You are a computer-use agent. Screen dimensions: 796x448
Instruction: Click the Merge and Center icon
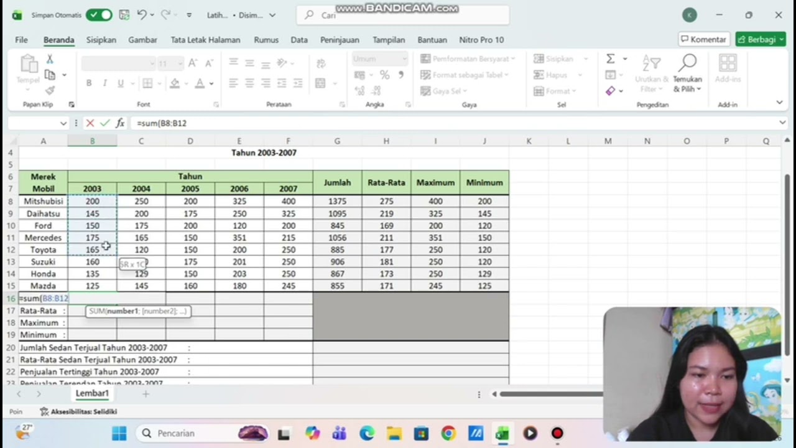coord(320,83)
